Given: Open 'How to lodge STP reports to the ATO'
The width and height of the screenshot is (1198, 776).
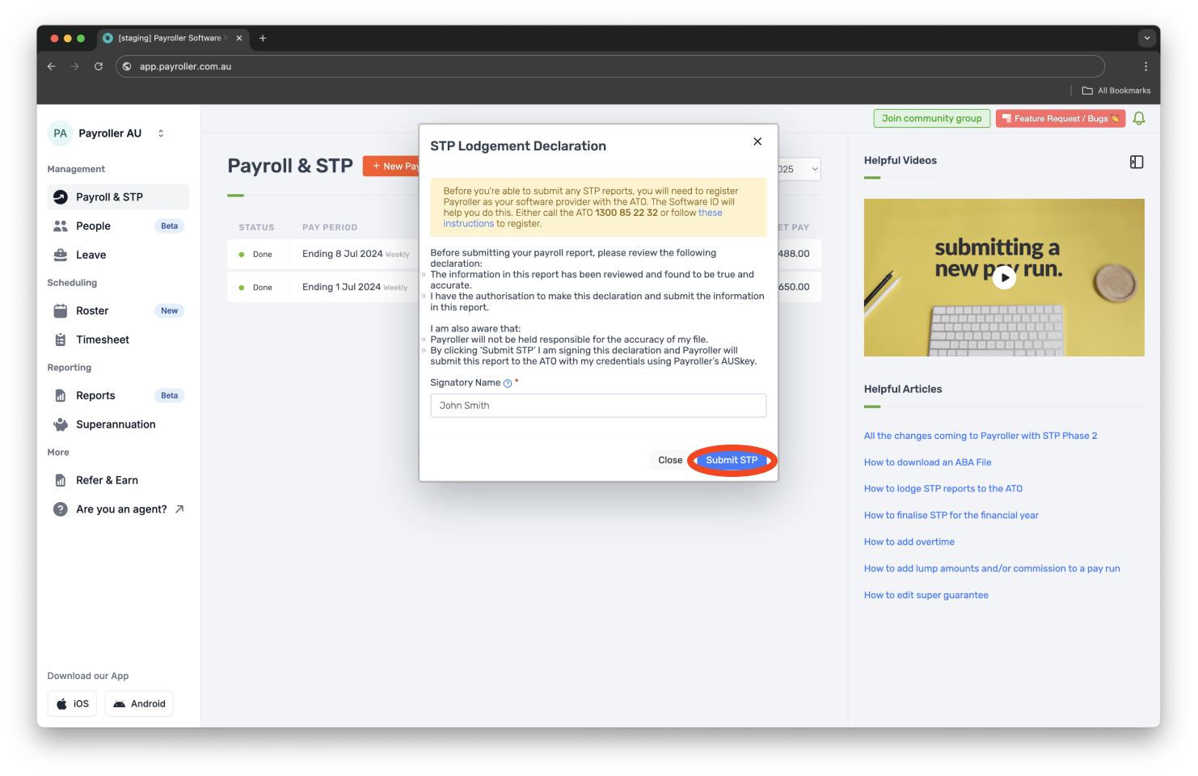Looking at the screenshot, I should (943, 489).
